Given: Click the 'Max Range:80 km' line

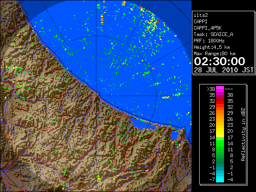Looking at the screenshot, I should click(x=214, y=54).
